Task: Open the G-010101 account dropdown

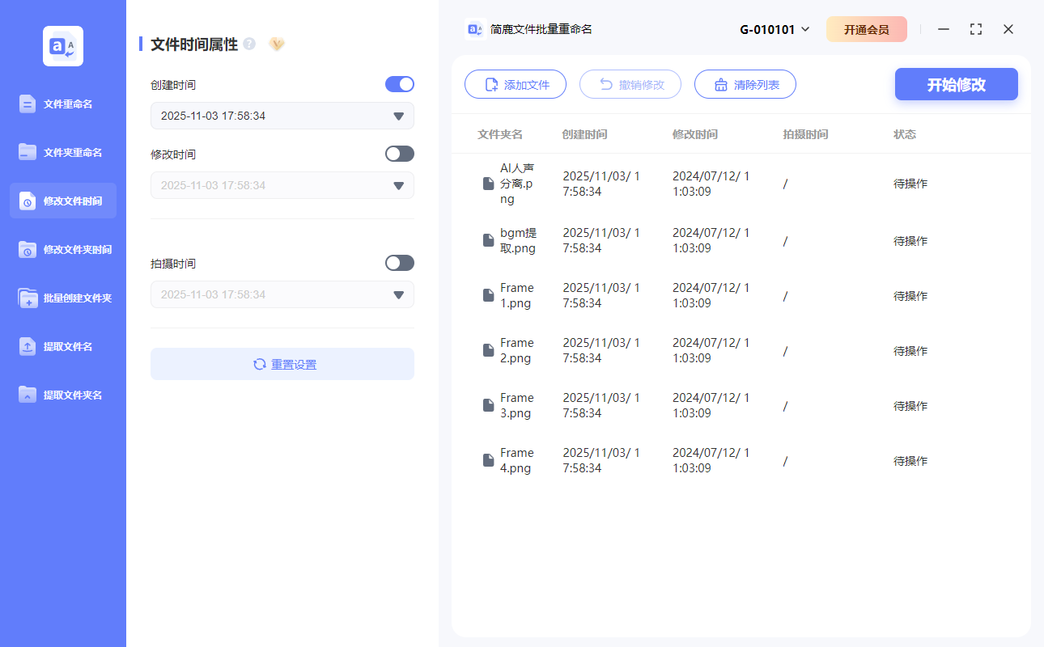Action: pyautogui.click(x=774, y=28)
